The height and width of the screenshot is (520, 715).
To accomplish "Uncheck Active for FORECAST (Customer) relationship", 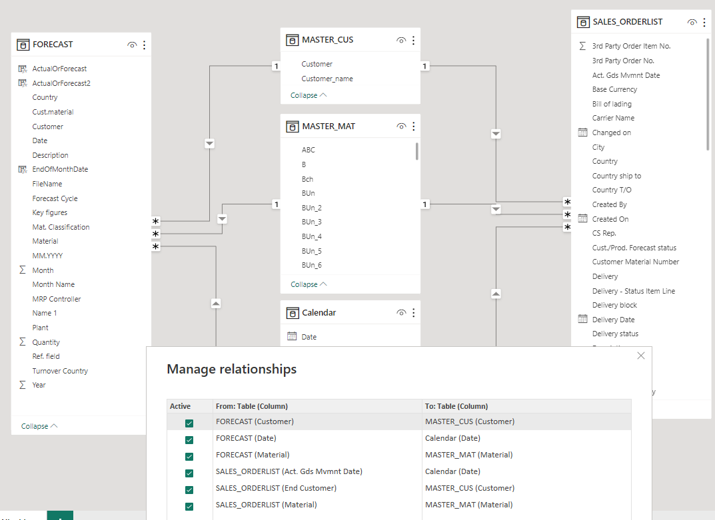I will coord(189,423).
